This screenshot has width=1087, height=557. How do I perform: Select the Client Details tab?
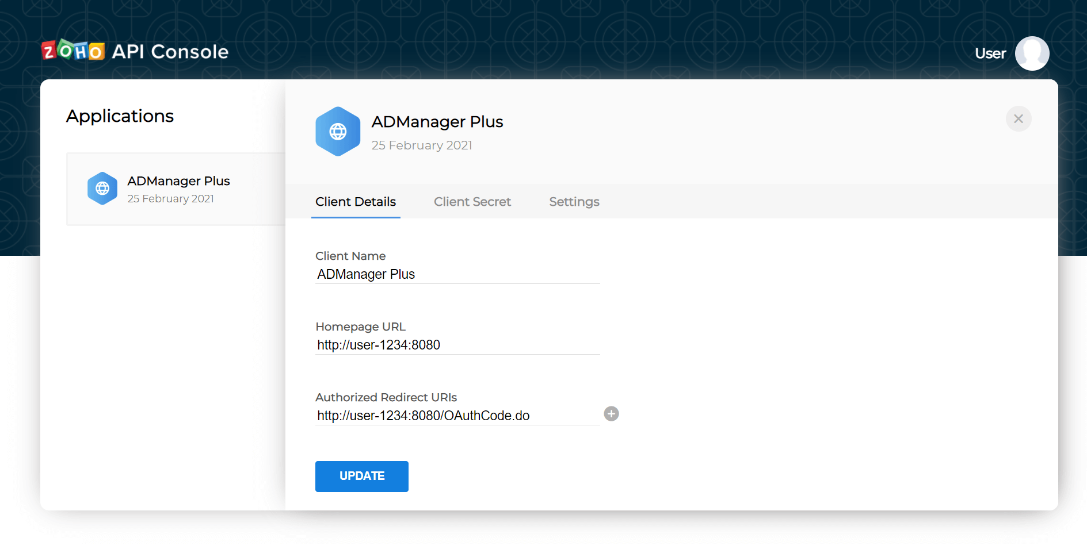point(355,202)
